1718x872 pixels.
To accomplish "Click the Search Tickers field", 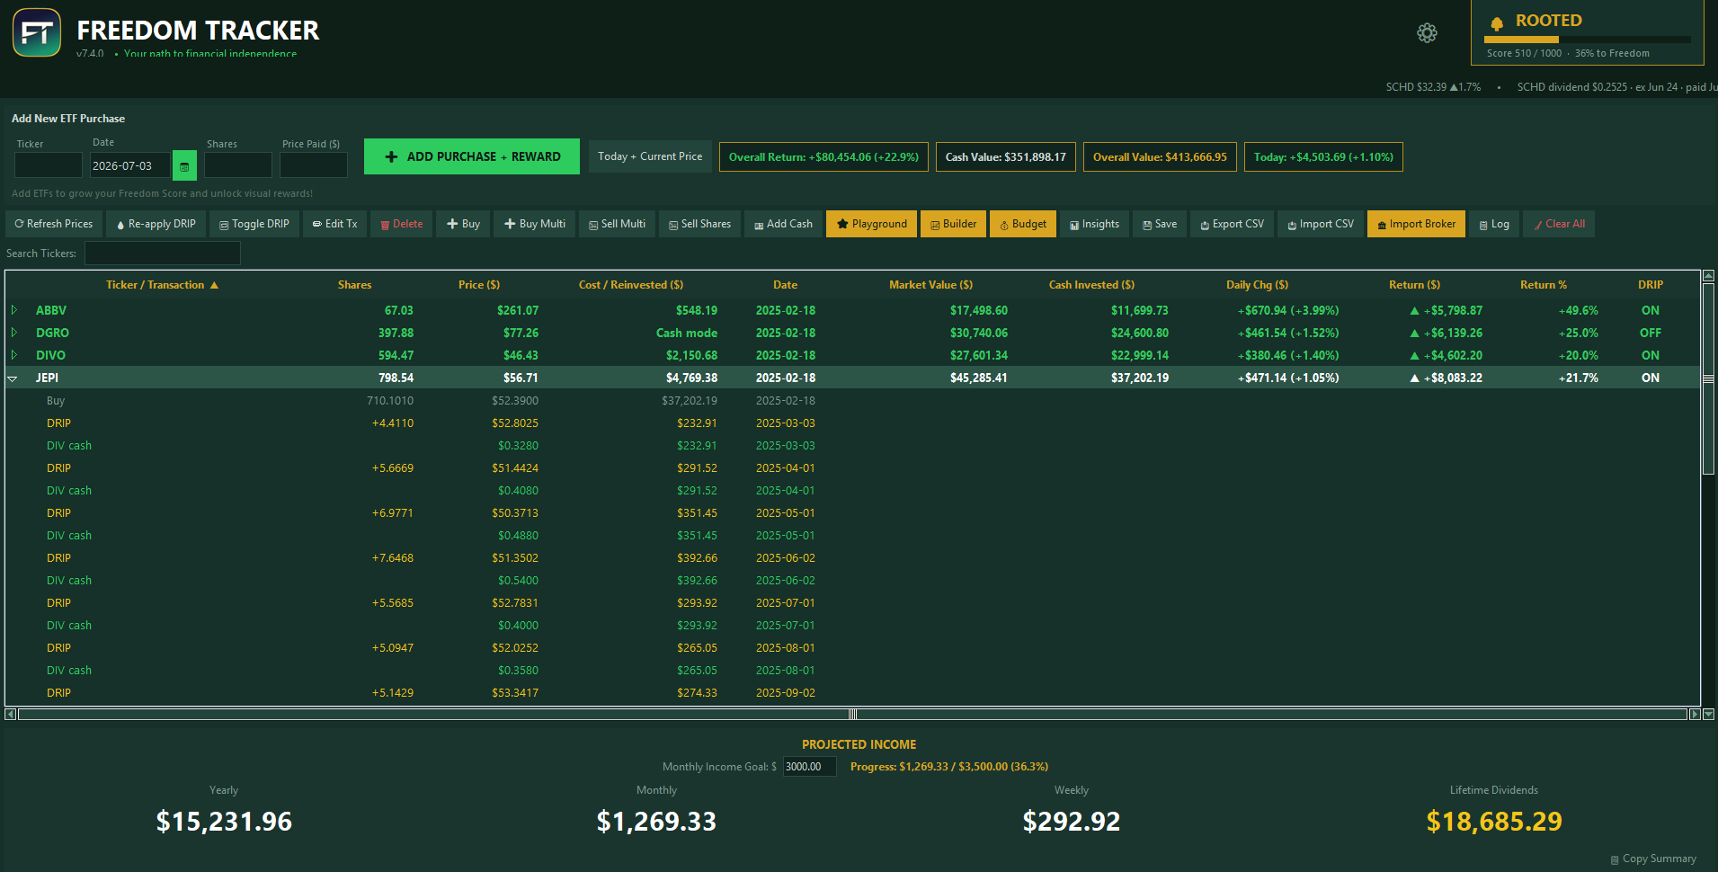I will 163,254.
